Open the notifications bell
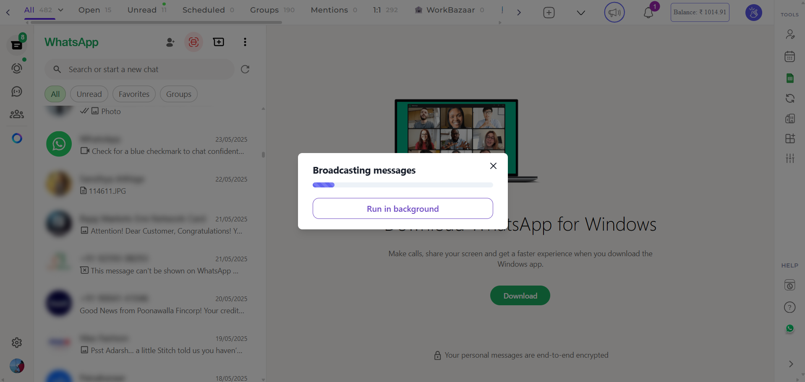The height and width of the screenshot is (382, 805). coord(648,13)
